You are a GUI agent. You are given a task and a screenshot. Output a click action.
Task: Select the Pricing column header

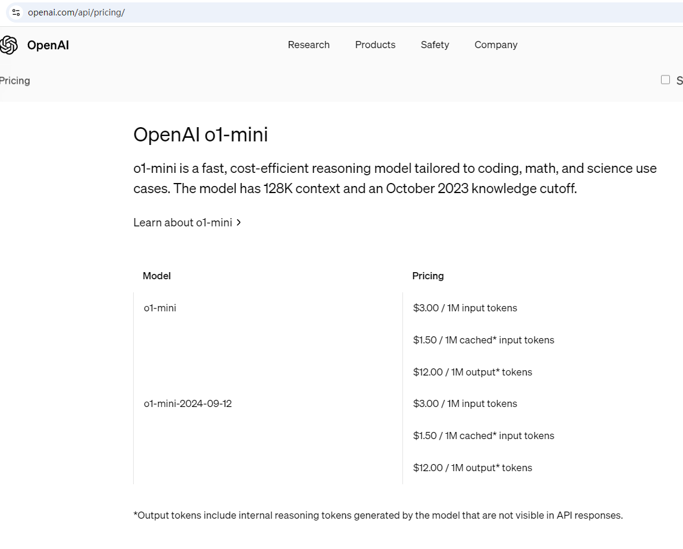(428, 276)
